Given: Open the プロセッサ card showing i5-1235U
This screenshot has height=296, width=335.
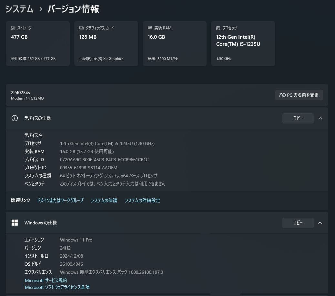Looking at the screenshot, I should [243, 44].
